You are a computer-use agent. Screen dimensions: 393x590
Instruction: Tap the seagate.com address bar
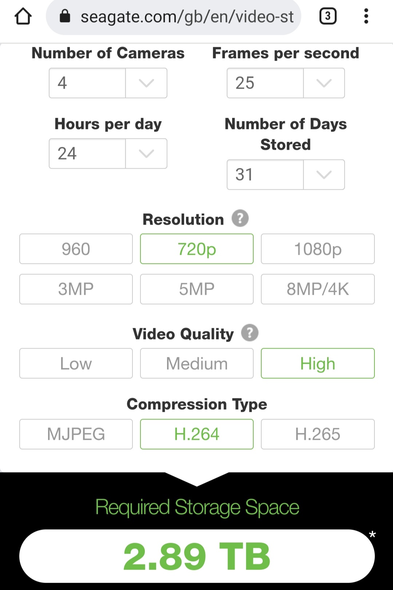coord(174,17)
